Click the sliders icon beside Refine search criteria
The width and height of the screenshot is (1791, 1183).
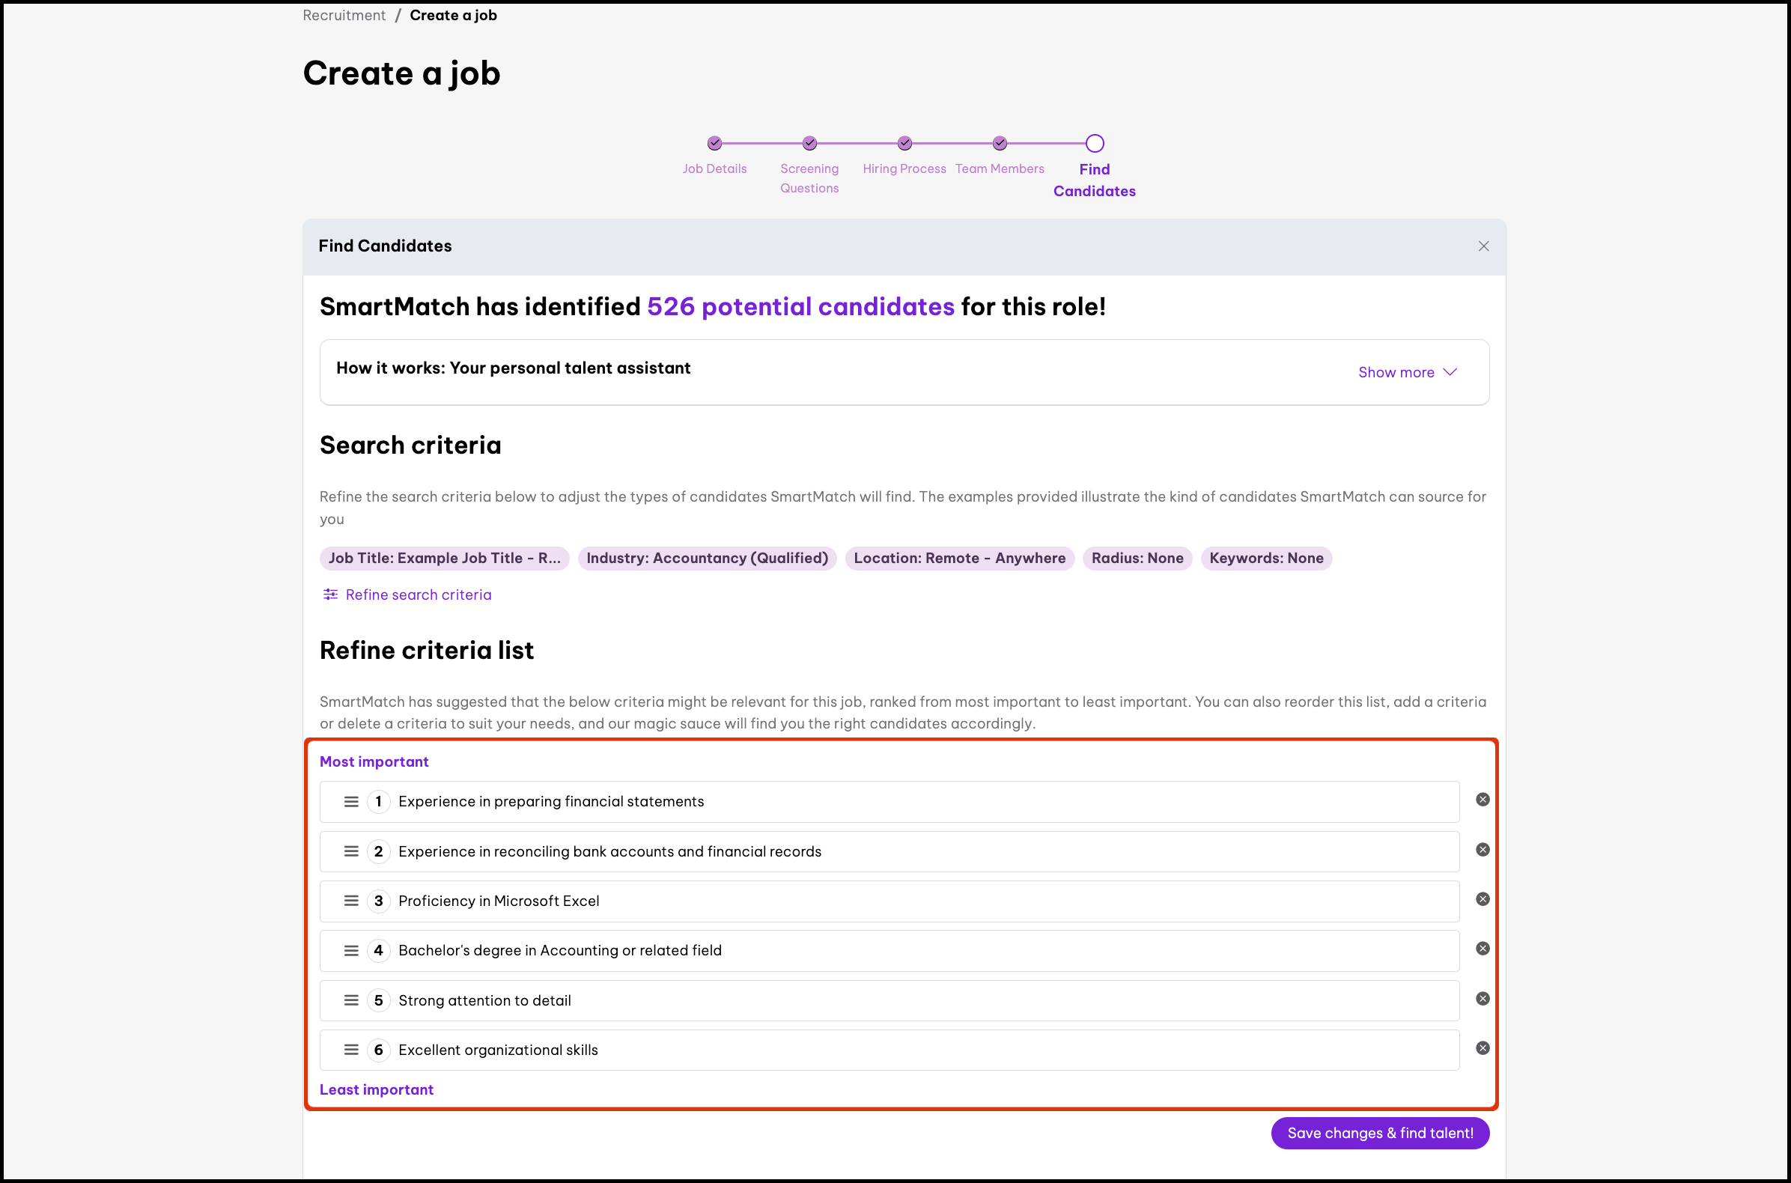point(329,594)
